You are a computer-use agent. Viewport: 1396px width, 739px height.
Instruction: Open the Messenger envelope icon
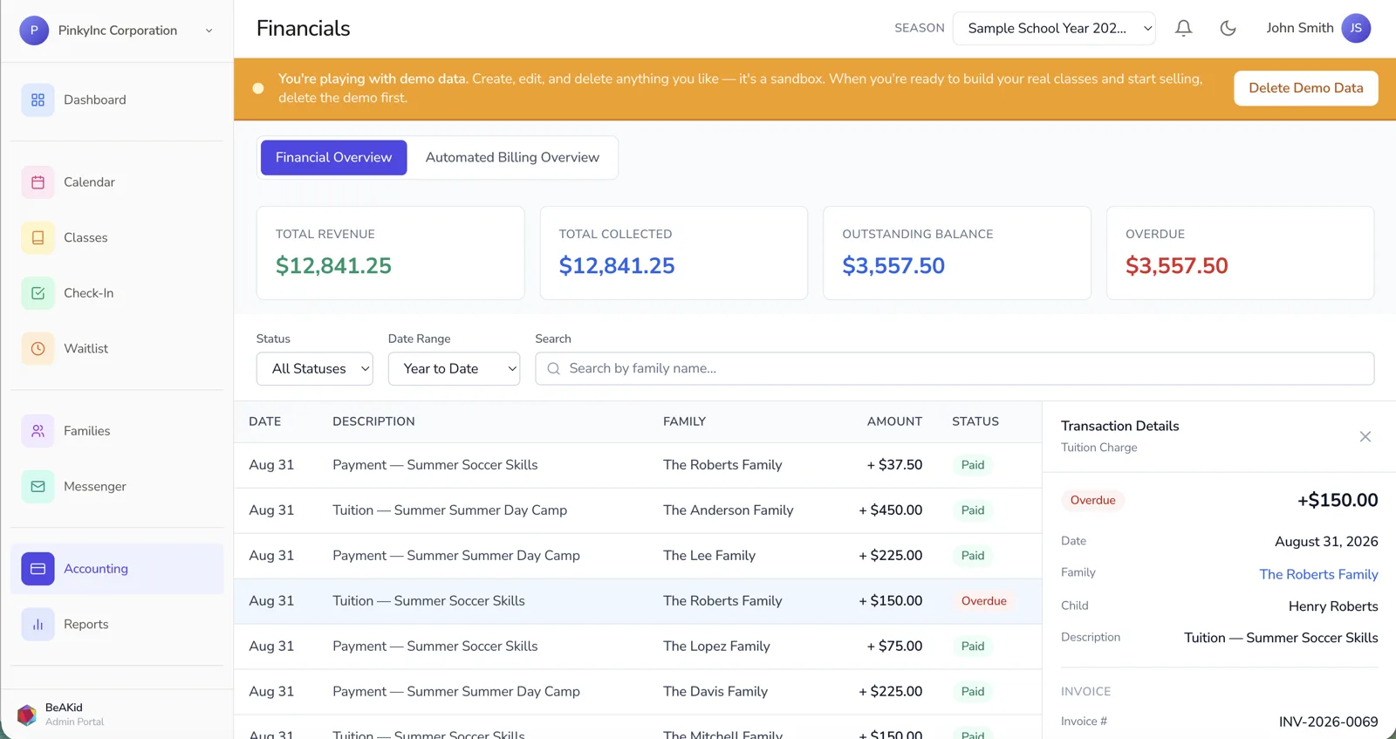click(x=38, y=487)
